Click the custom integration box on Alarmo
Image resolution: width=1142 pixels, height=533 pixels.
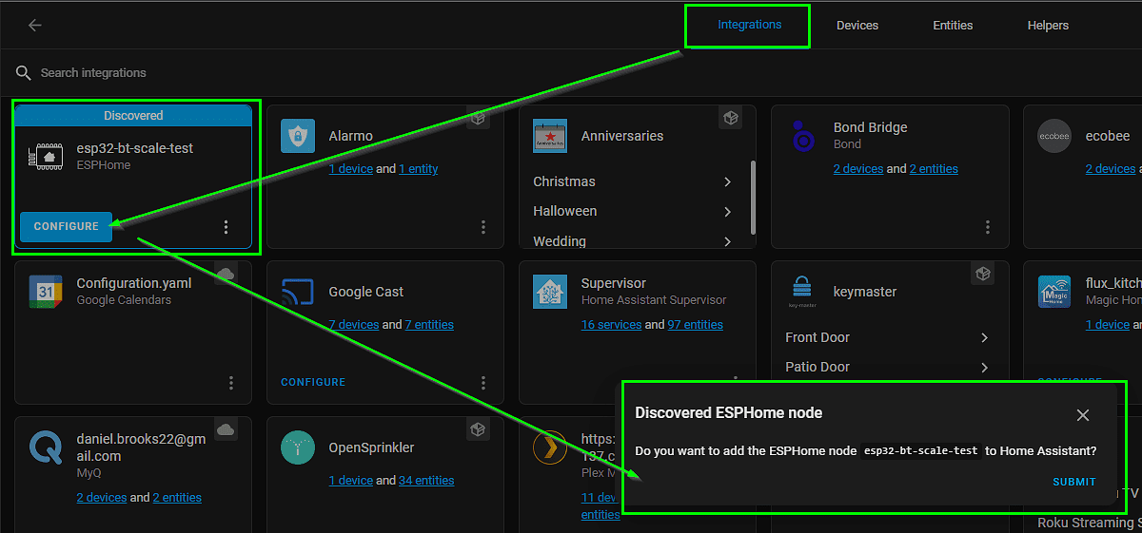pyautogui.click(x=478, y=118)
